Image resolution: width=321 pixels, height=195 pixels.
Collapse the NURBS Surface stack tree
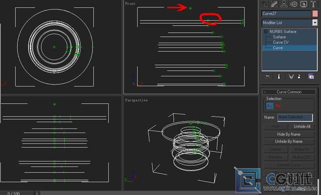click(x=265, y=31)
